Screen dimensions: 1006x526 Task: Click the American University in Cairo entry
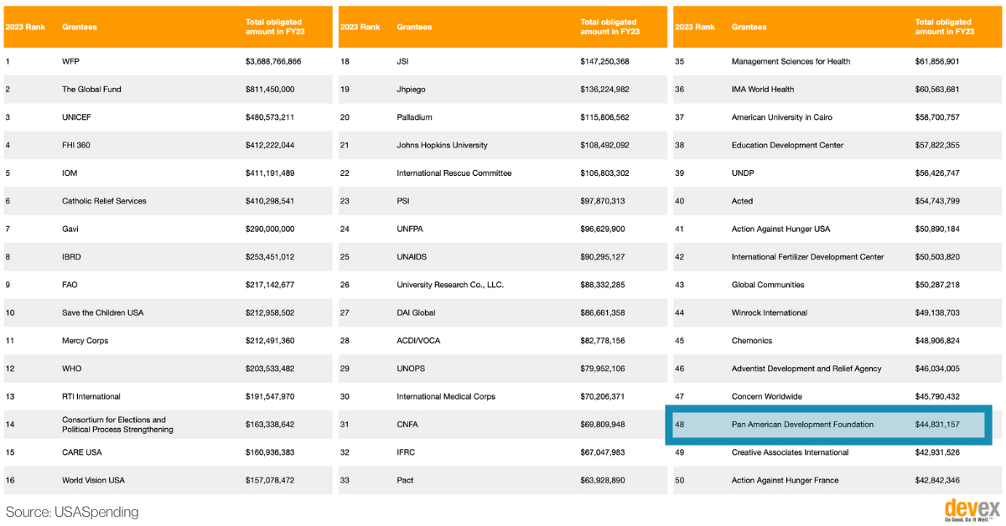click(781, 117)
